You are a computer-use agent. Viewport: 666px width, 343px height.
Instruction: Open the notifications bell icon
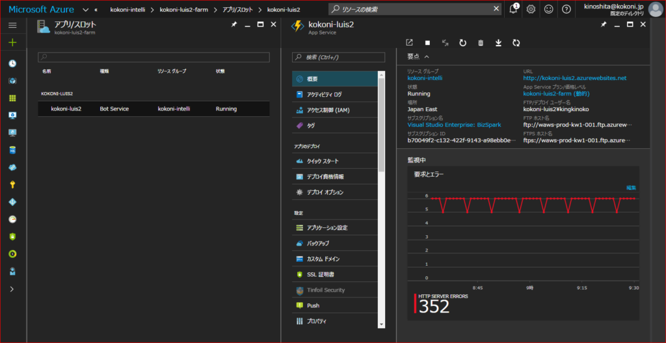(x=514, y=9)
